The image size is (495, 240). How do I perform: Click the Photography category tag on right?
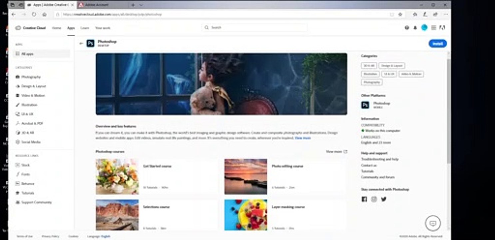[x=372, y=82]
